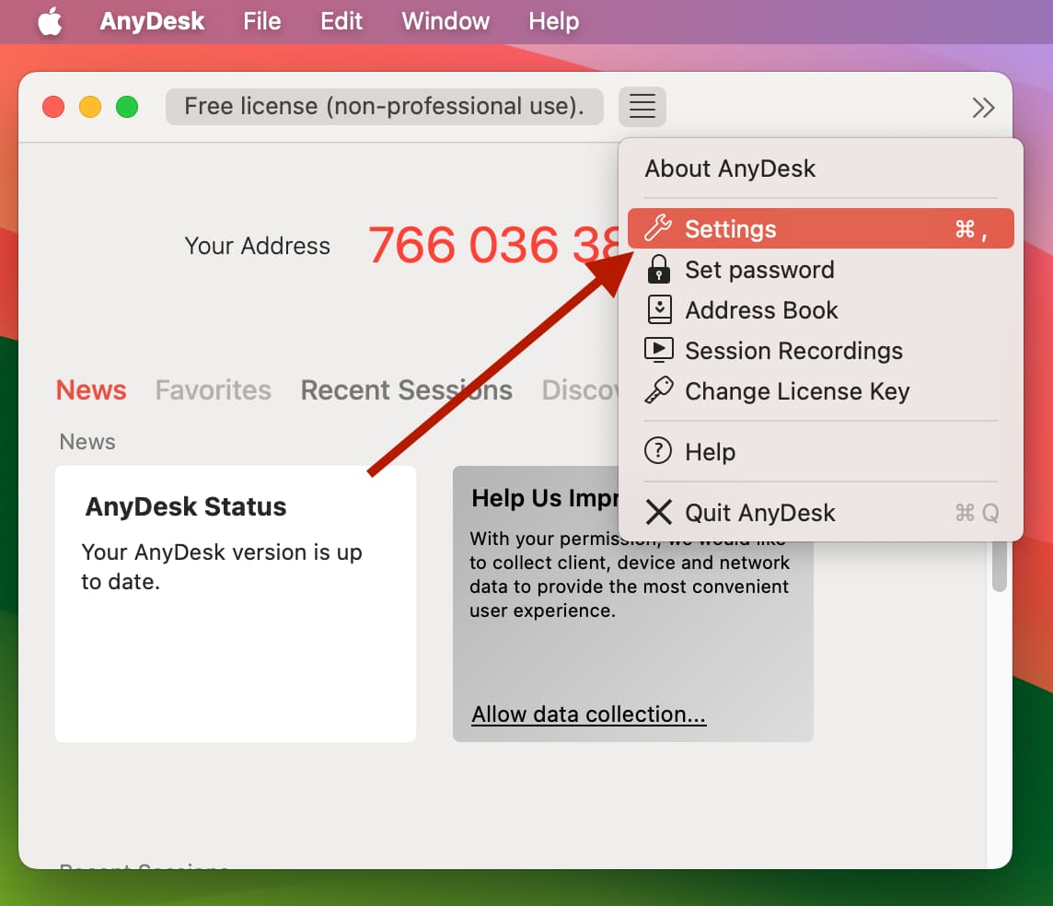
Task: Click the double-chevron expand icon
Action: [983, 108]
